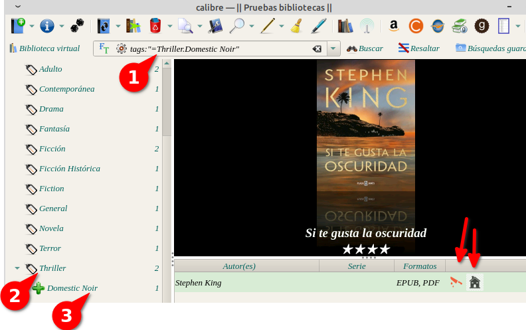Screen dimensions: 526x330
Task: Pick a random book with dice icon
Action: click(77, 26)
